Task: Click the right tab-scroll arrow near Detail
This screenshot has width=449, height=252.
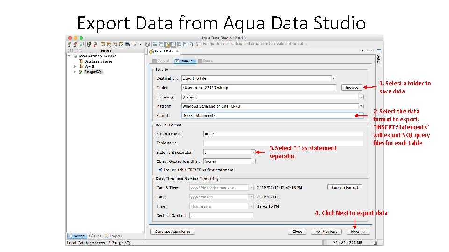Action: (x=368, y=51)
